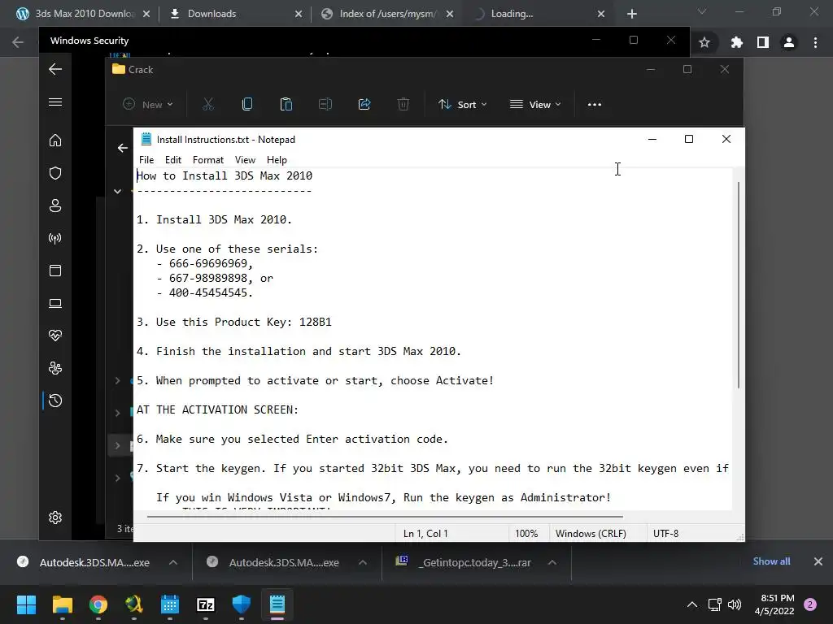Show hidden system tray icons chevron
This screenshot has width=833, height=624.
(692, 604)
